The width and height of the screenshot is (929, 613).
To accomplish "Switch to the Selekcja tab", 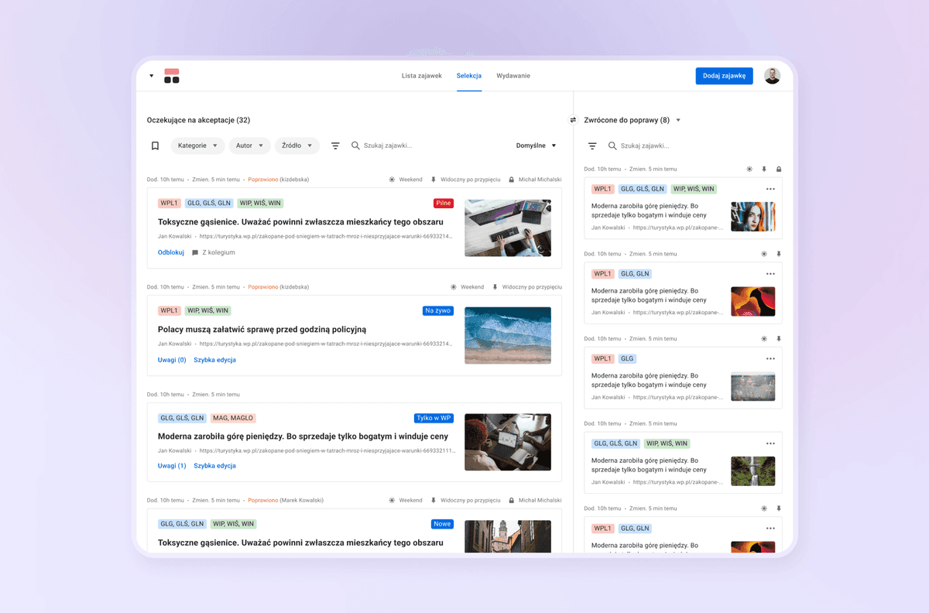I will tap(469, 76).
